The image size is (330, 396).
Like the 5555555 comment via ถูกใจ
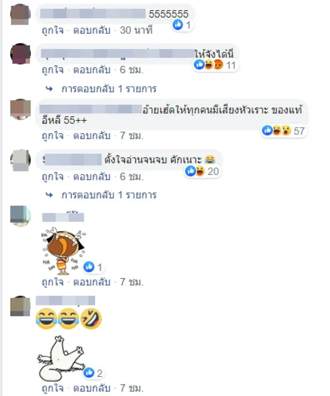53,30
